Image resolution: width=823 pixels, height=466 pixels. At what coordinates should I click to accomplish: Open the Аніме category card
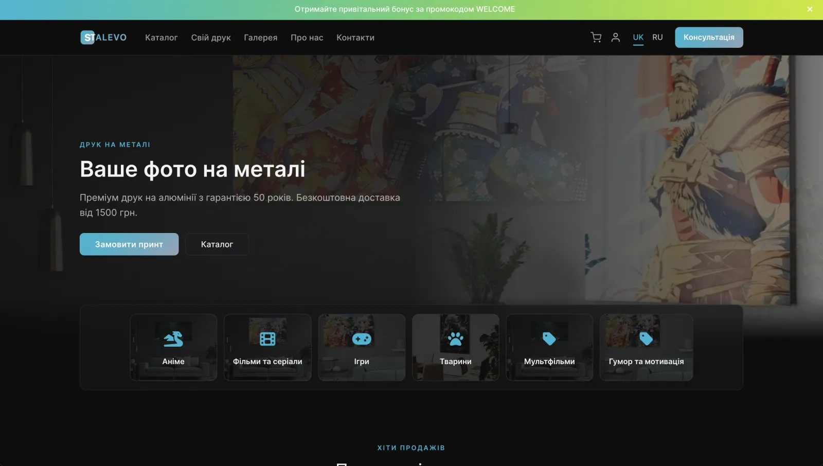pyautogui.click(x=173, y=347)
